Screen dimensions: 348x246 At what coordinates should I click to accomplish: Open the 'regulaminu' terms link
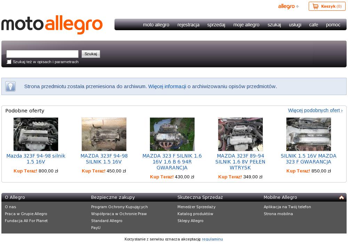point(212,239)
